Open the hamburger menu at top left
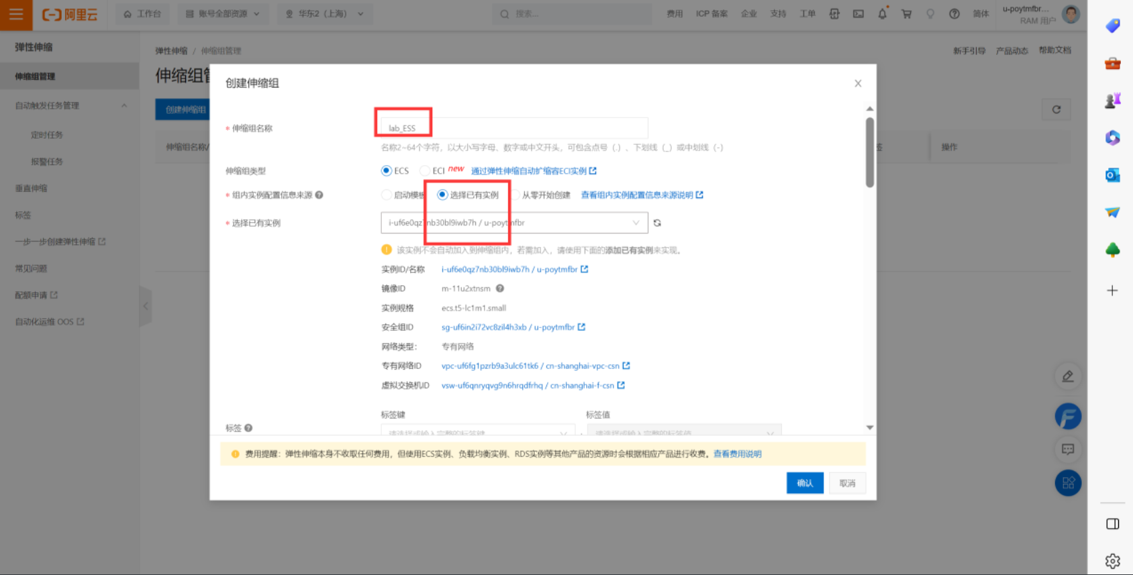The height and width of the screenshot is (575, 1133). tap(16, 14)
